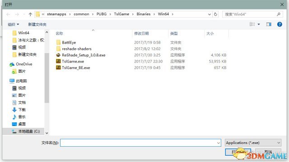Open 图片 under 此电脑

coord(22,95)
